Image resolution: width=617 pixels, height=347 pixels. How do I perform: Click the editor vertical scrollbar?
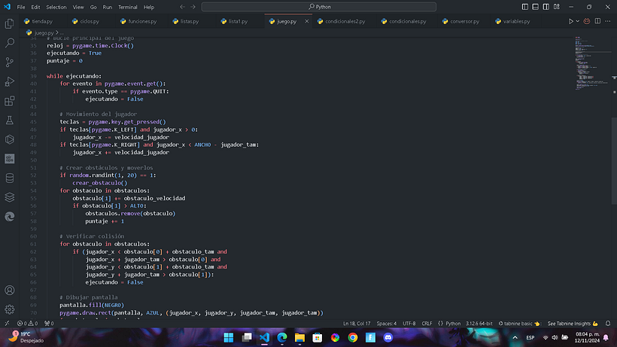614,160
